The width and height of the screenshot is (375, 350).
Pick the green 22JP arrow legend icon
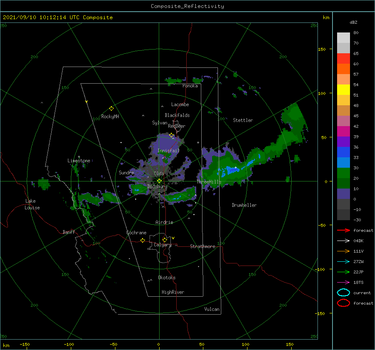pos(343,272)
